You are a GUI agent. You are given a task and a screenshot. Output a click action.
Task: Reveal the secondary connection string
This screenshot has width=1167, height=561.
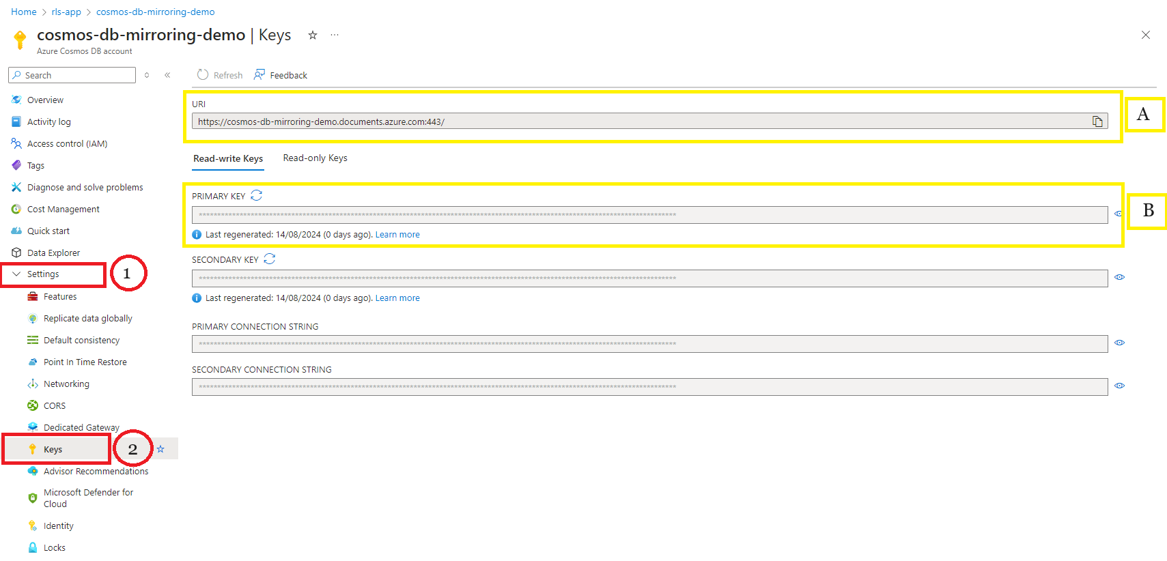pos(1119,386)
